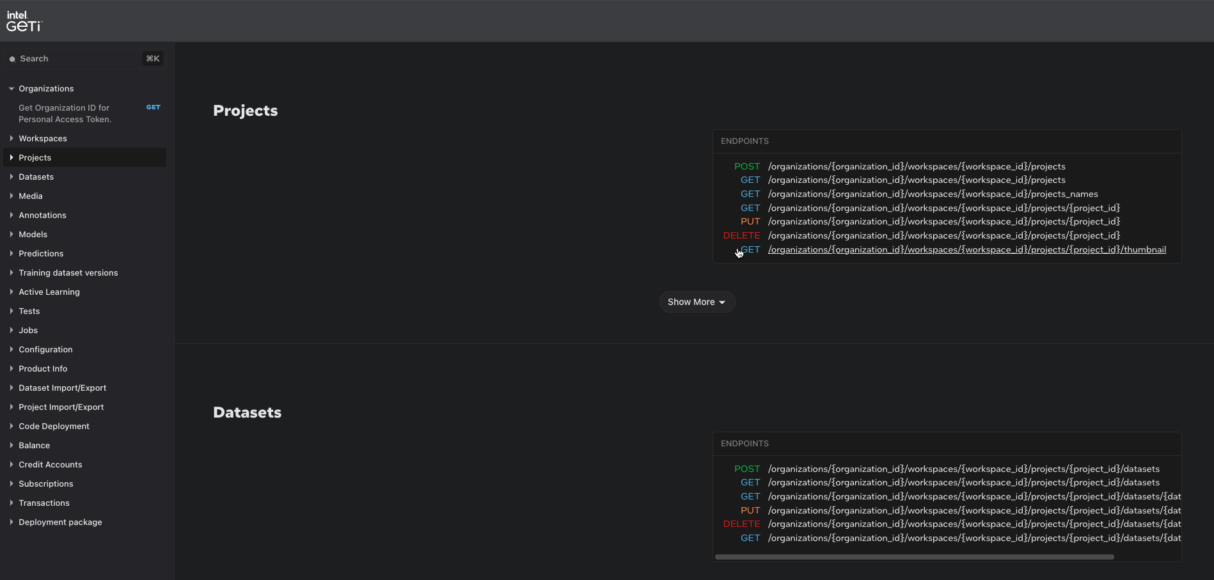
Task: Select Projects in the sidebar
Action: click(x=35, y=157)
